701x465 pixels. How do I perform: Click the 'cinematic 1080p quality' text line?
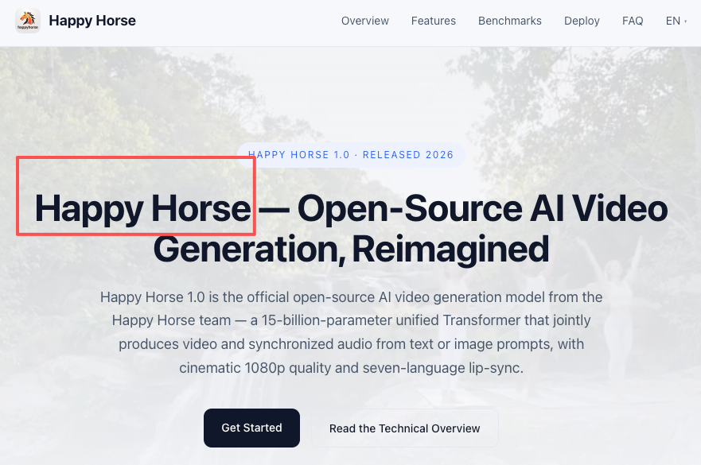pyautogui.click(x=351, y=369)
